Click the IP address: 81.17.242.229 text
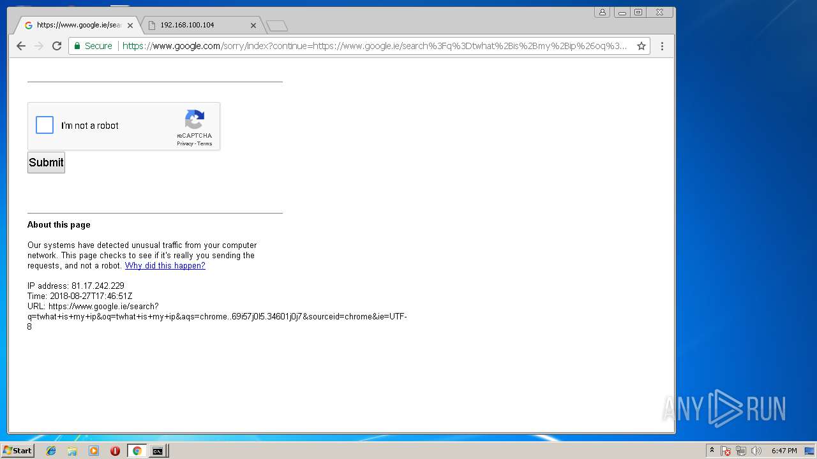Viewport: 817px width, 459px height. coord(76,286)
